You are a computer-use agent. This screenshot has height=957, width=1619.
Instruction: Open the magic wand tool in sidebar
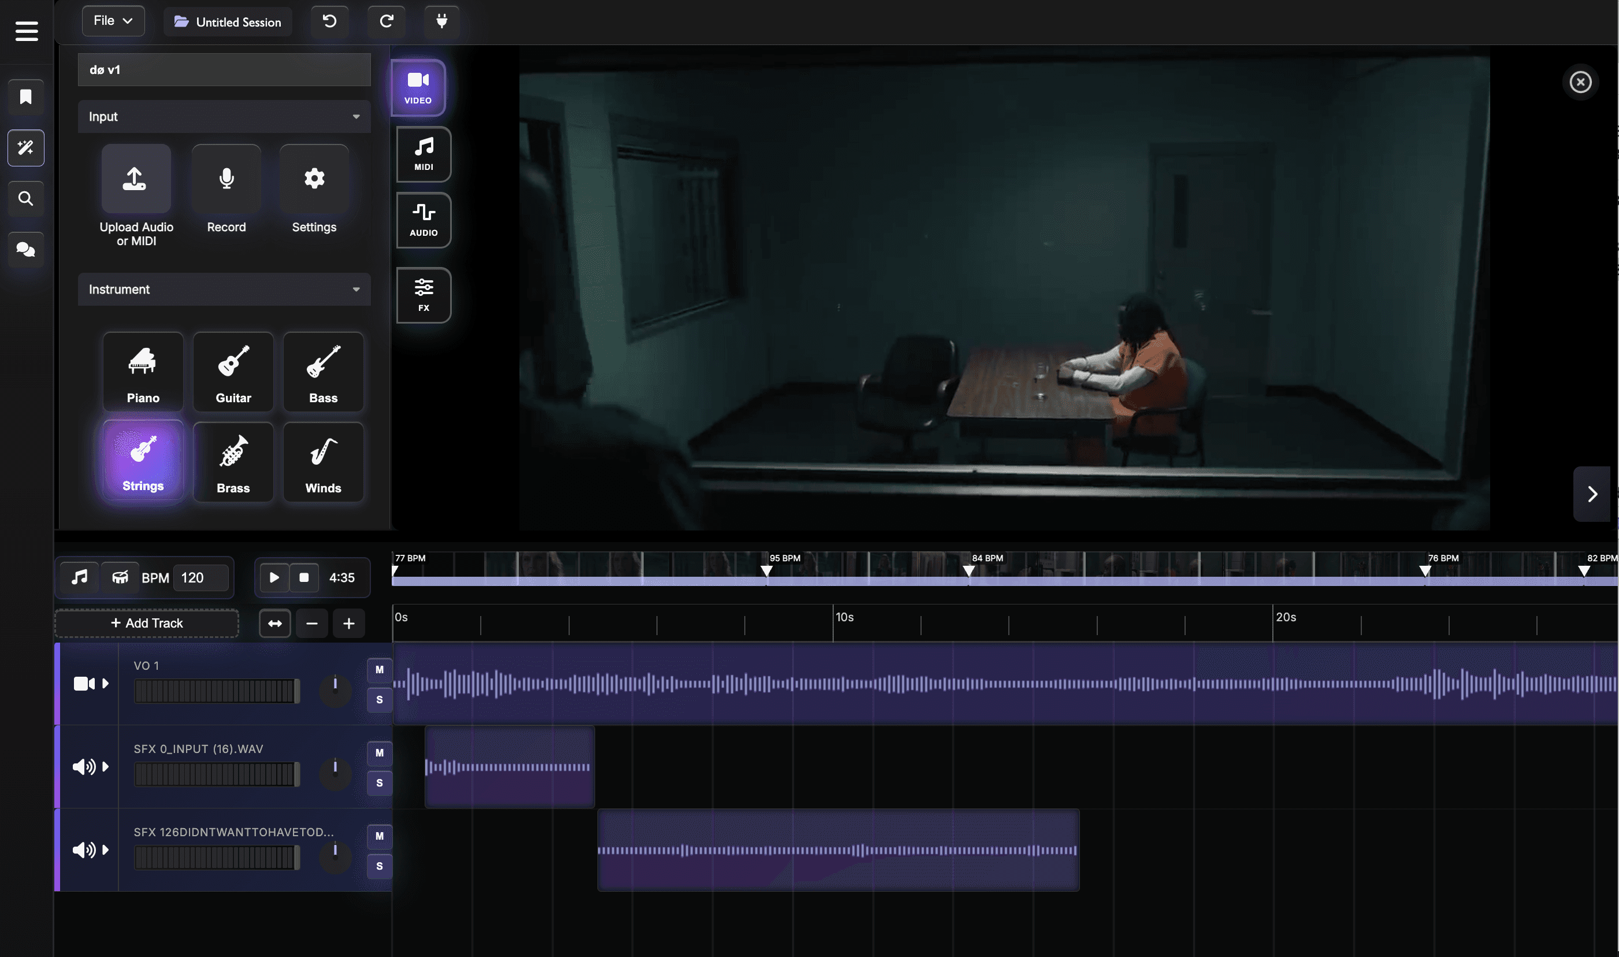[26, 148]
